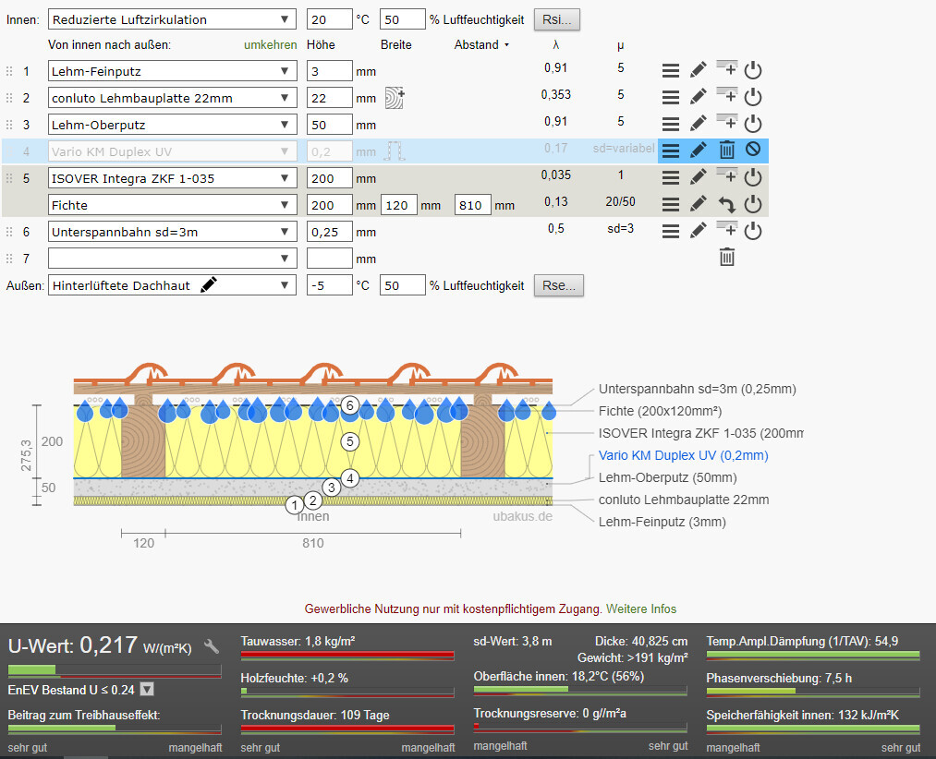Screen dimensions: 936x759
Task: Click the trash icon in empty row 7
Action: [x=727, y=259]
